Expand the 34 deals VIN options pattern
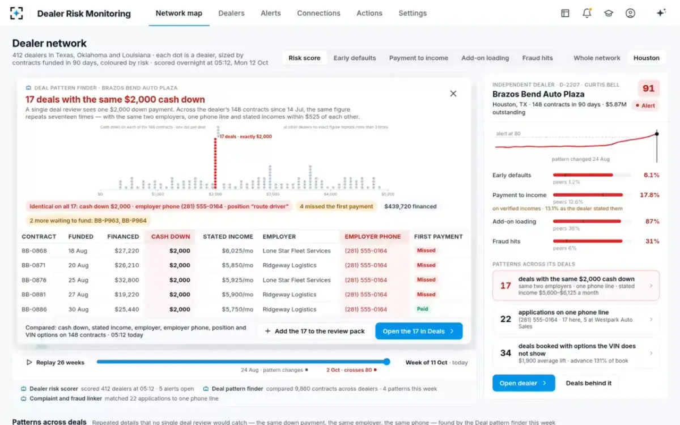Viewport: 680px width, 425px height. [576, 352]
